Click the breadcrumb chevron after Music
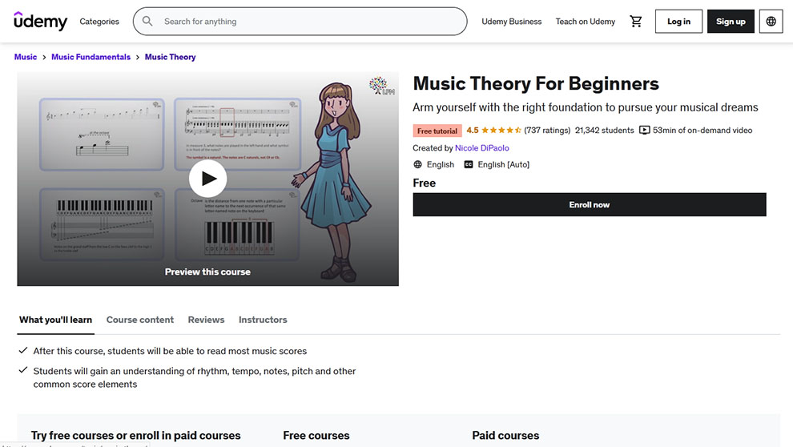Screen dimensions: 793x447 point(44,57)
